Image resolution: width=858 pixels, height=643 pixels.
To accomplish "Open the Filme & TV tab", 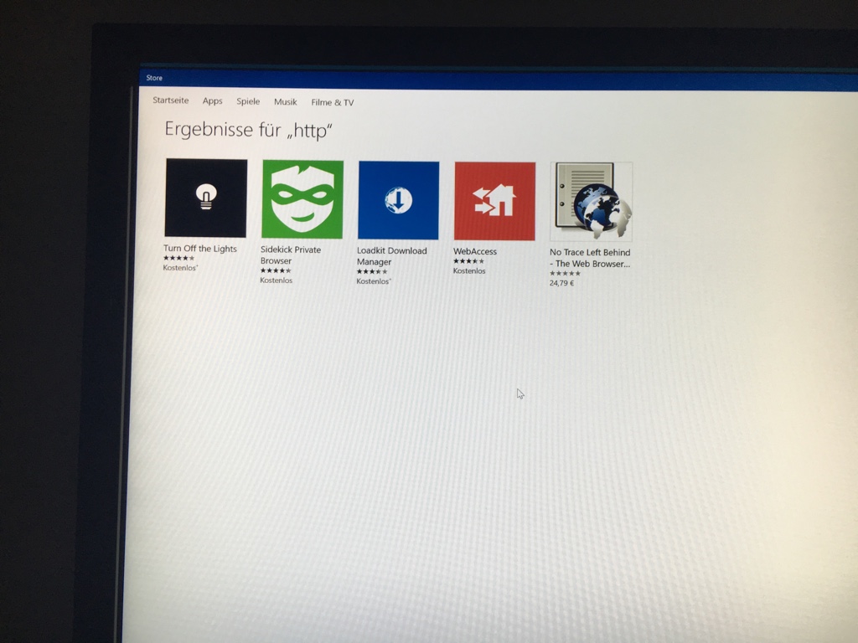I will pyautogui.click(x=332, y=103).
